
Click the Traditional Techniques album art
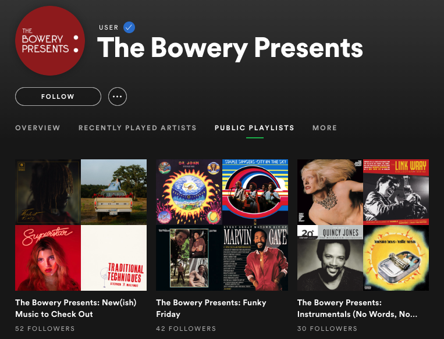click(x=113, y=258)
